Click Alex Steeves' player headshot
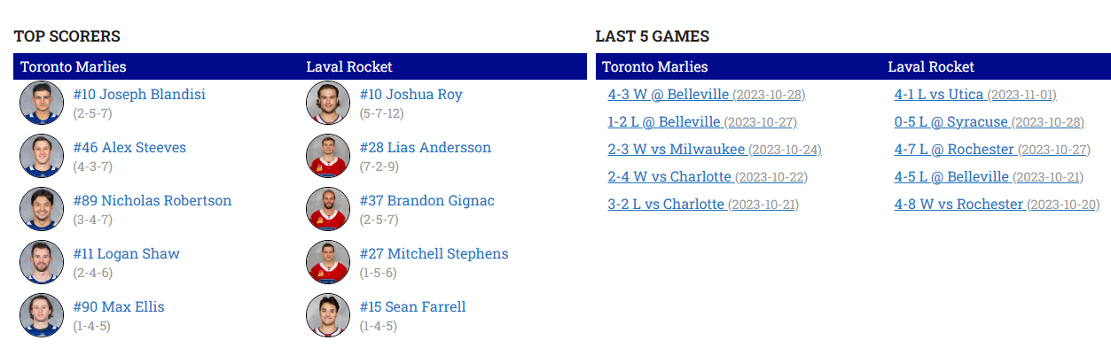Screen dimensions: 1111x348 click(x=42, y=156)
